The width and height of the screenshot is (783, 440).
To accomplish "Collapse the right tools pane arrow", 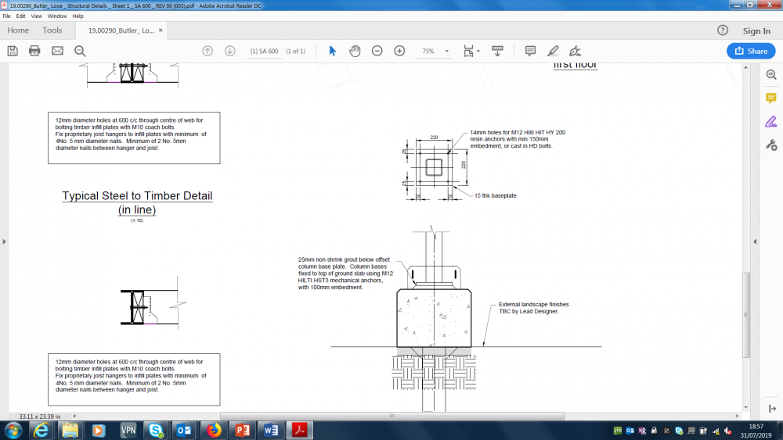I will (x=755, y=241).
